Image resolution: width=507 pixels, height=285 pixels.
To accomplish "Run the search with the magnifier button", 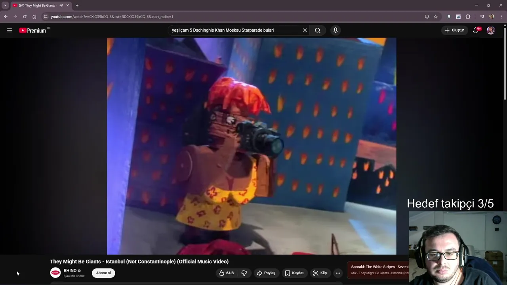I will click(x=318, y=30).
